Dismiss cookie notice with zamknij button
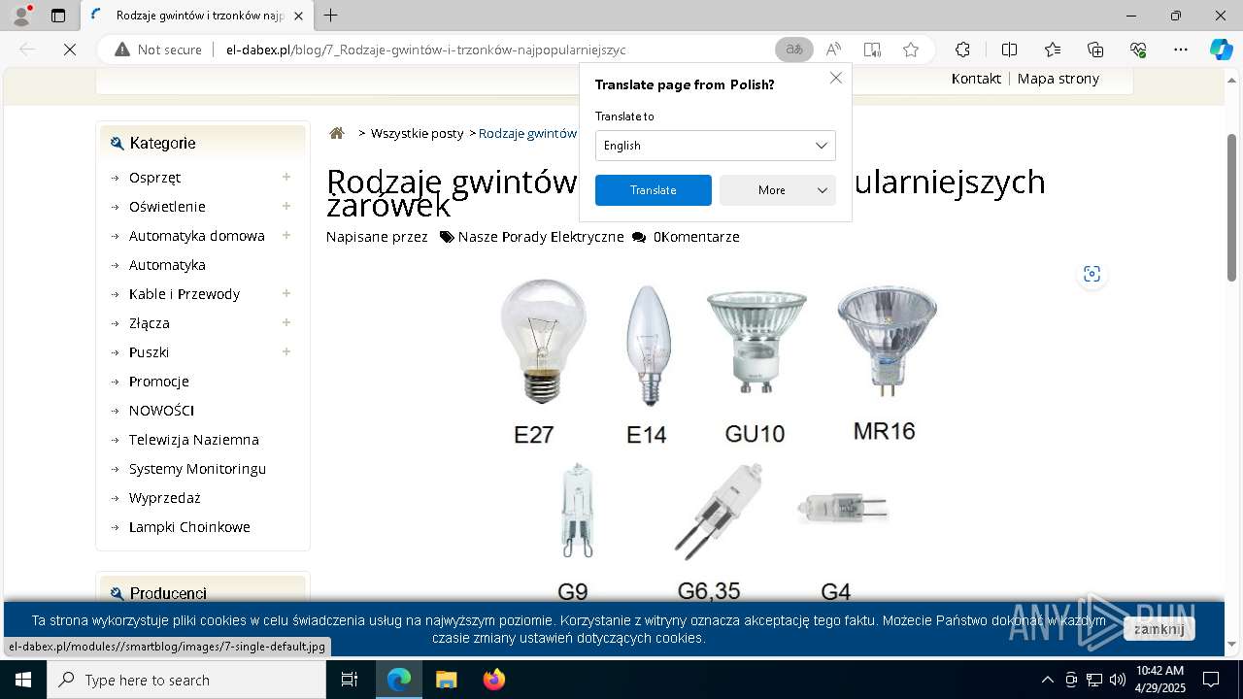The height and width of the screenshot is (699, 1243). point(1159,629)
